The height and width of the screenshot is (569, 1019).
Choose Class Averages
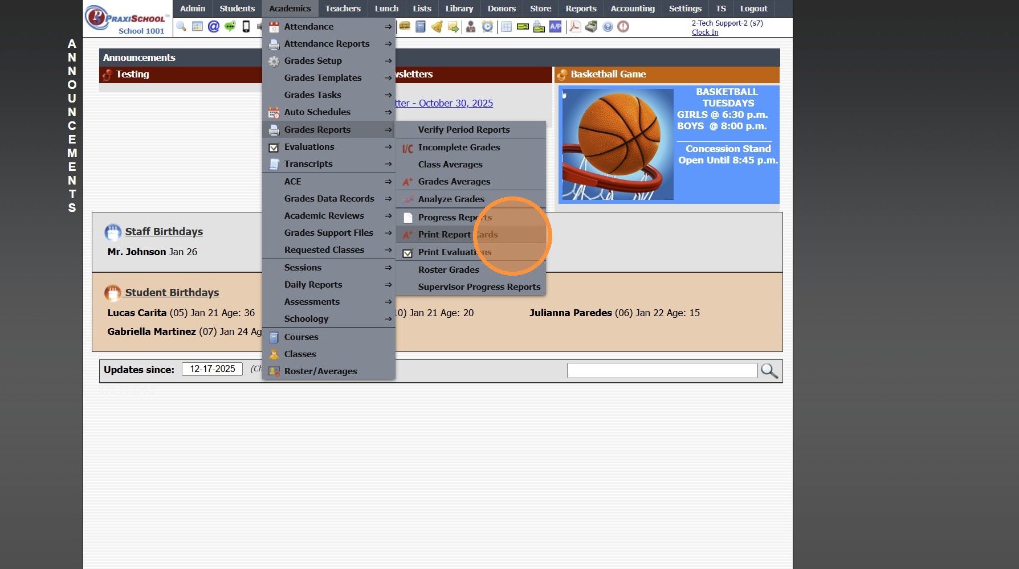[x=471, y=165]
